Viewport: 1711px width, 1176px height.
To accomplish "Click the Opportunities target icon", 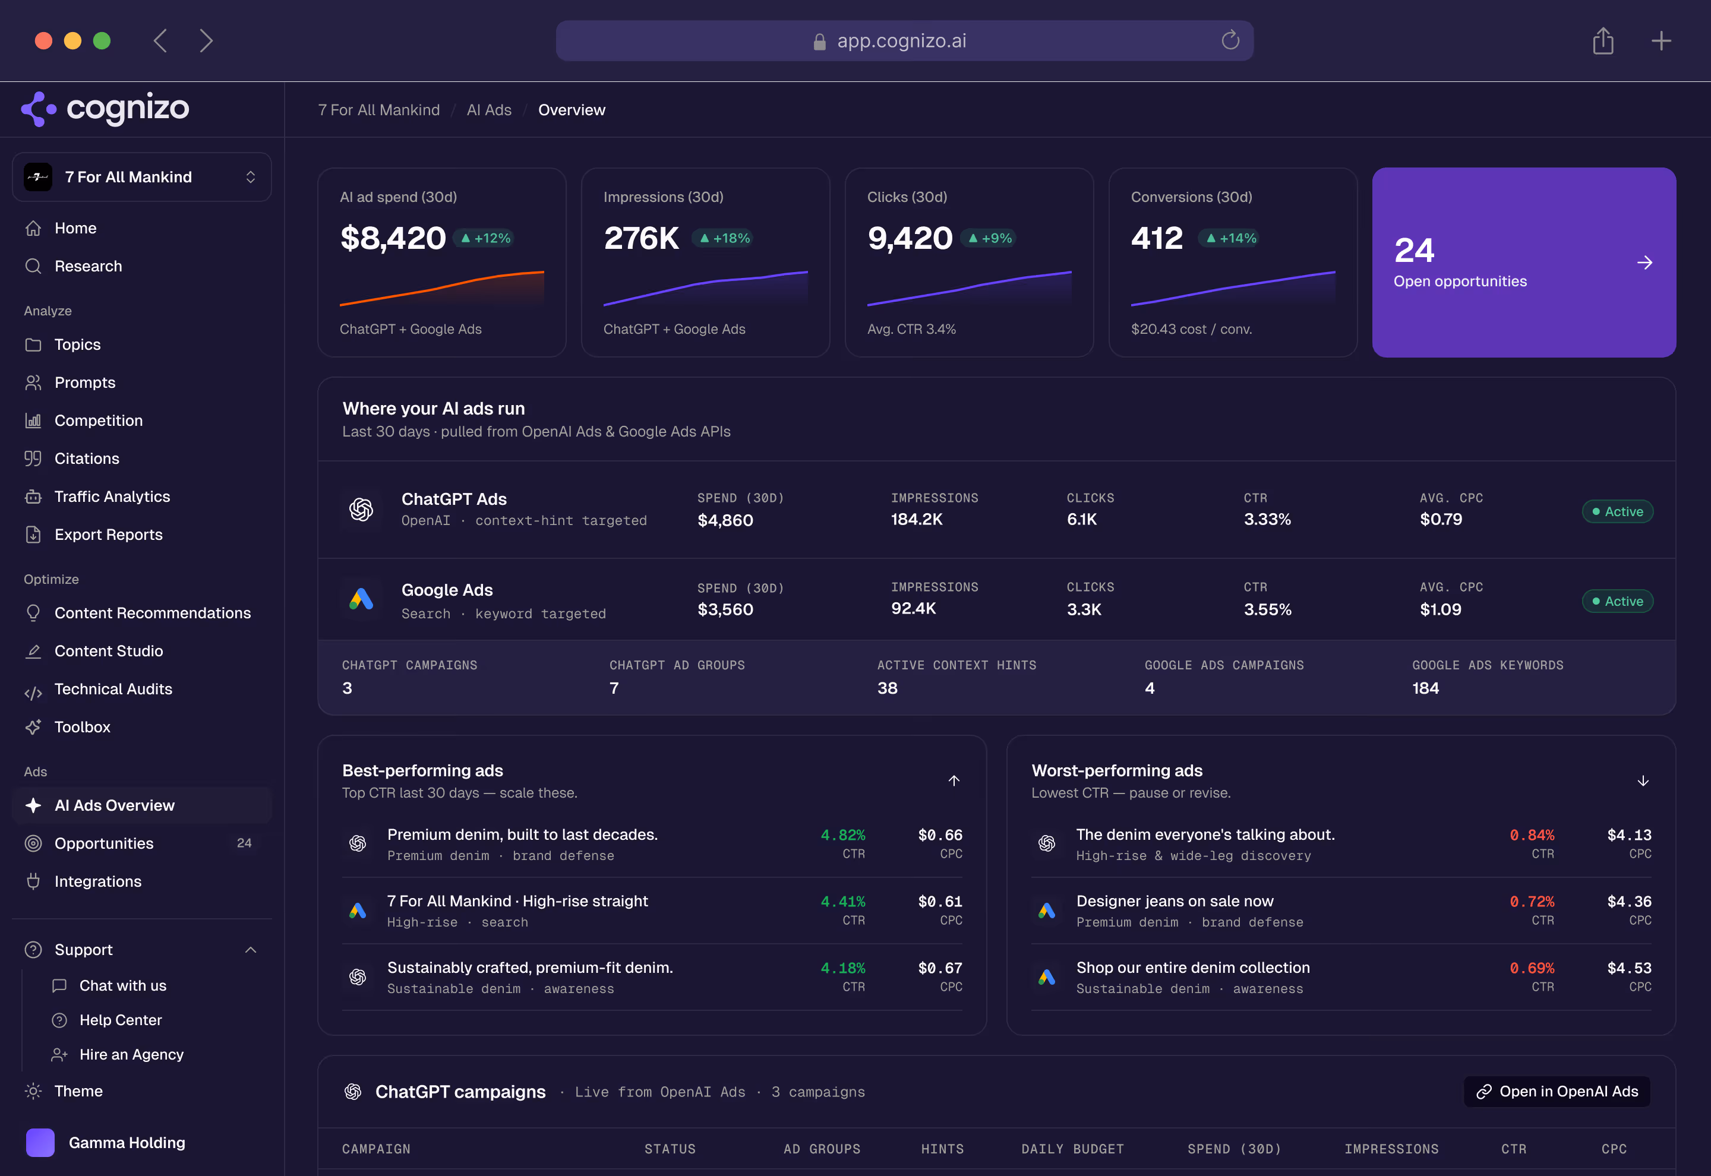I will pos(33,843).
